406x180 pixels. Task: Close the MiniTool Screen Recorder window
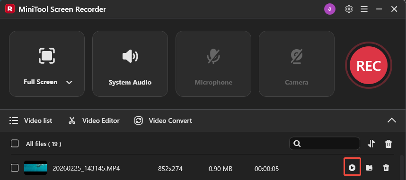(x=394, y=9)
